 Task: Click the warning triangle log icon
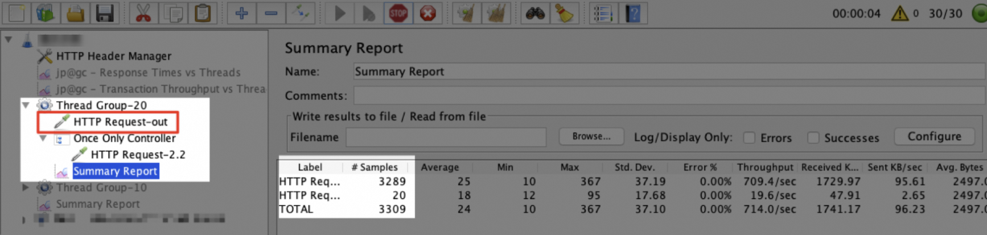click(900, 13)
